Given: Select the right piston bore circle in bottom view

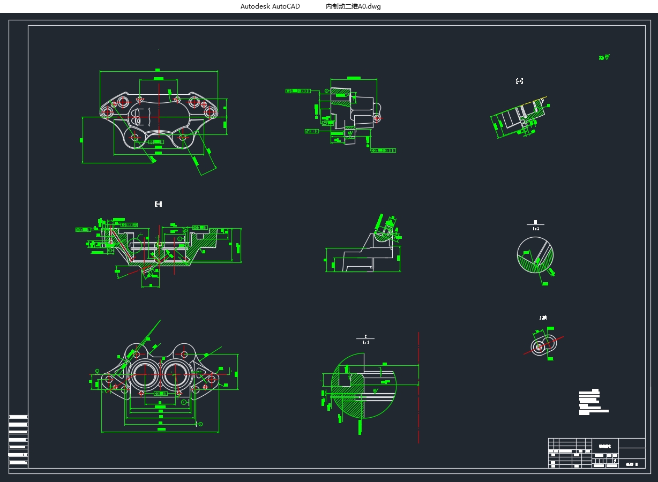Looking at the screenshot, I should point(175,374).
